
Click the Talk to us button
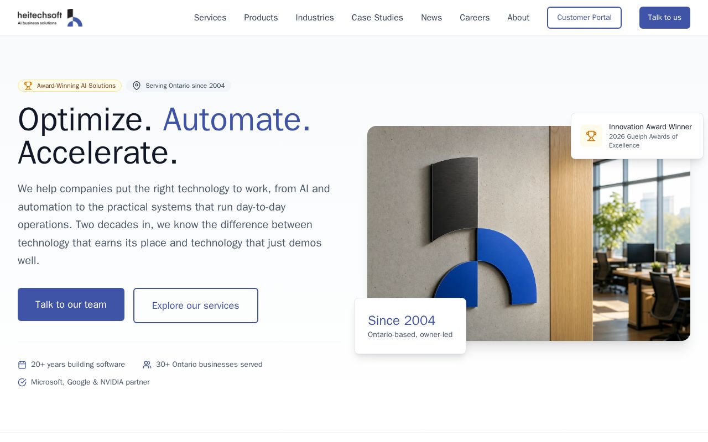(x=665, y=18)
